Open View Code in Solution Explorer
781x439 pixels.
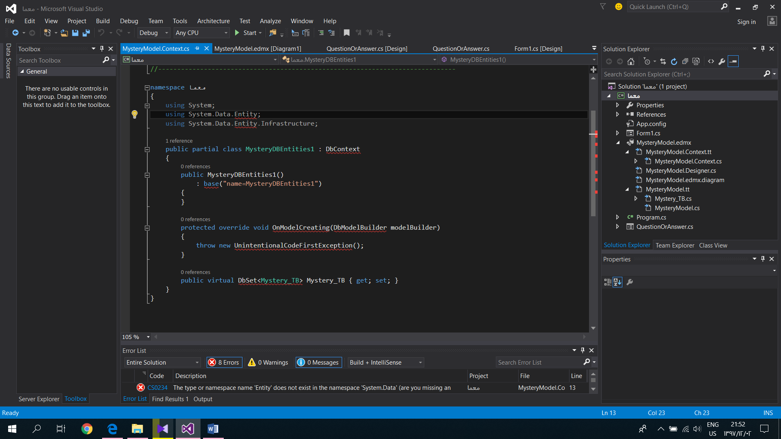[x=711, y=61]
